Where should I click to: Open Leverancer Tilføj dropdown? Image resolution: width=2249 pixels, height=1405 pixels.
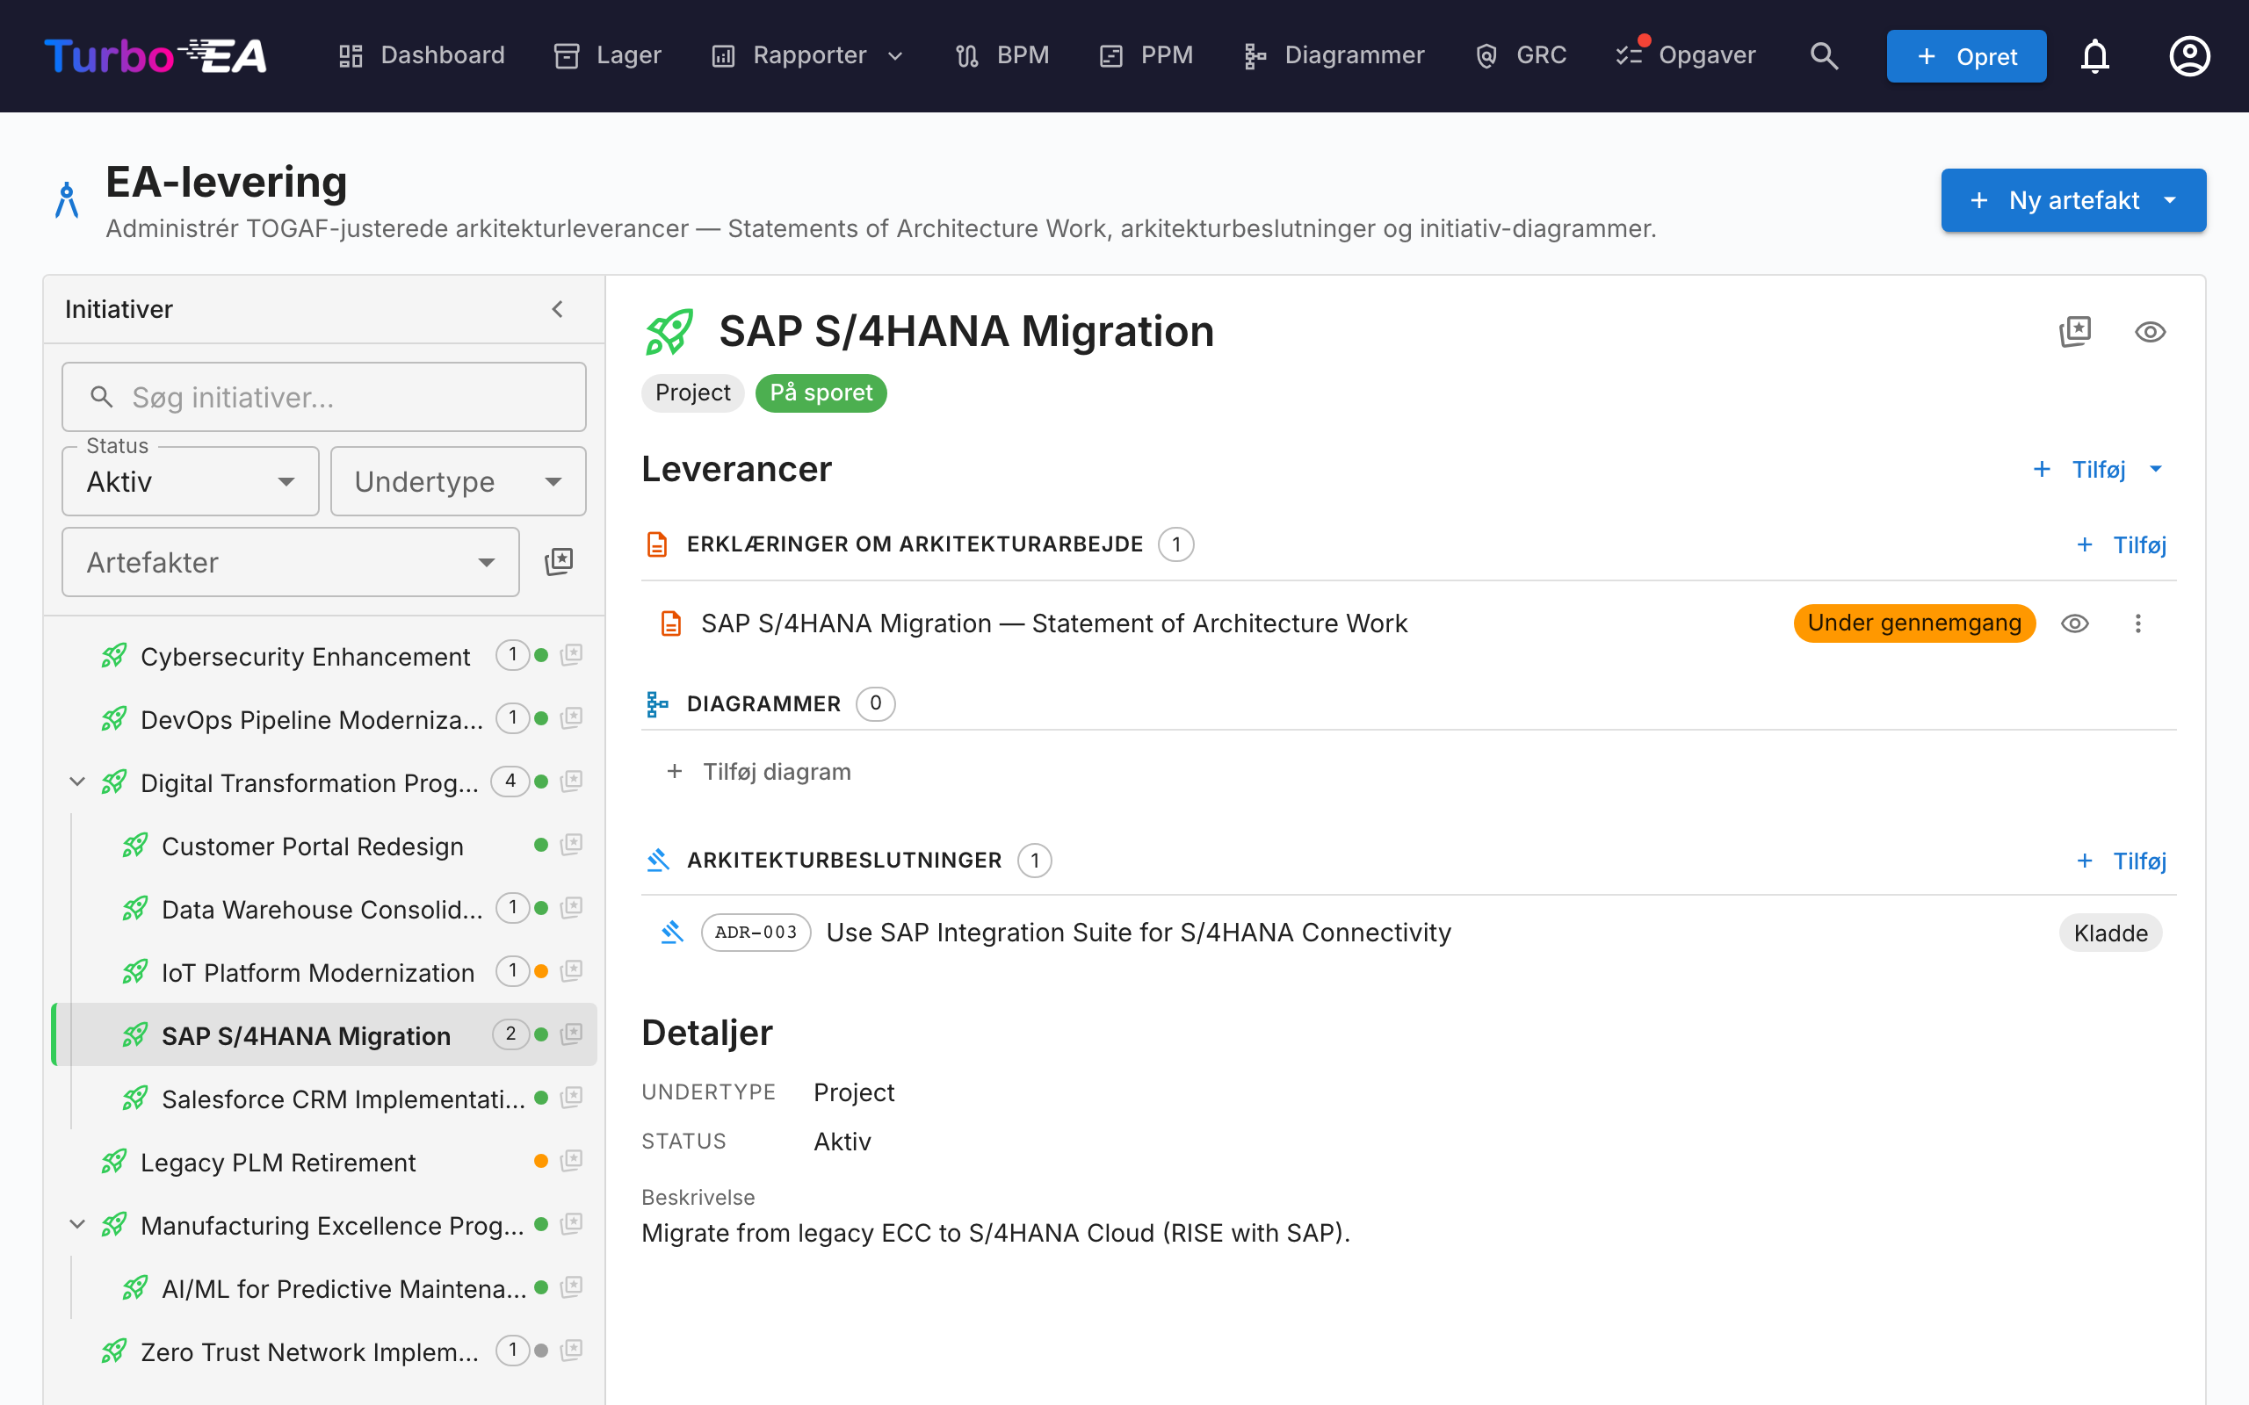[2099, 469]
